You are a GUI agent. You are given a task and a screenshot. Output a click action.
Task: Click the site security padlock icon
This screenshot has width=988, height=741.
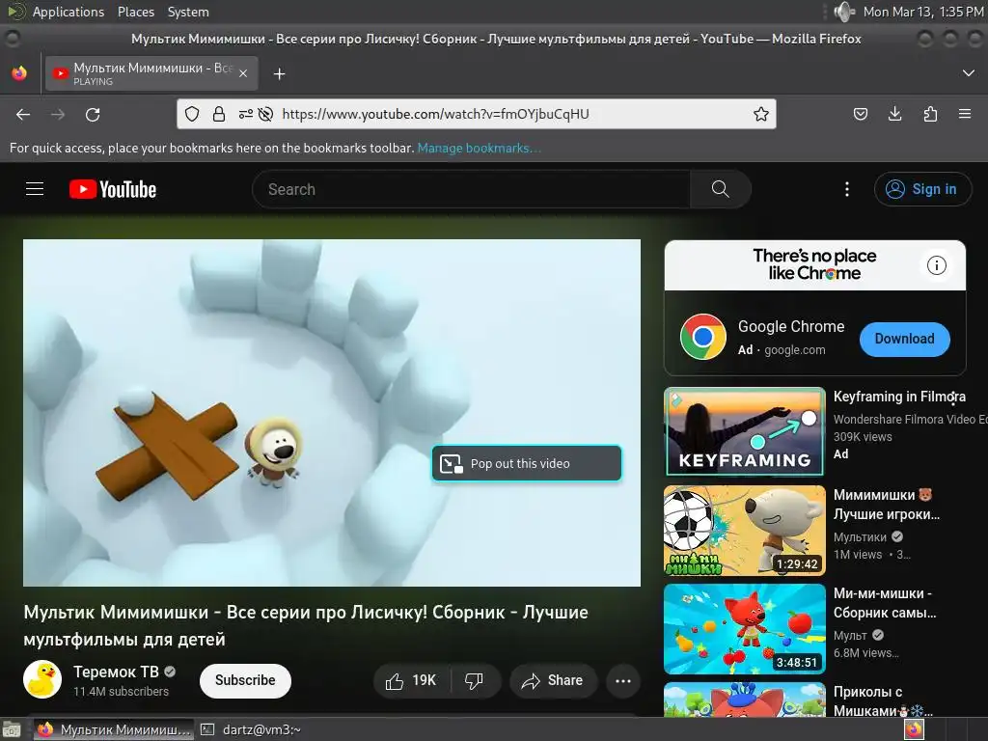click(219, 114)
